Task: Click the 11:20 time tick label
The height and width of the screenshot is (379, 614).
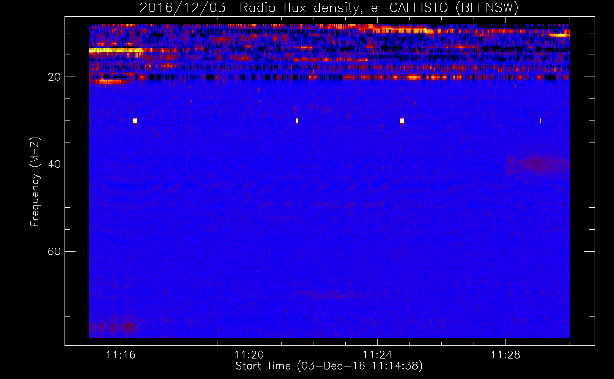Action: point(249,355)
